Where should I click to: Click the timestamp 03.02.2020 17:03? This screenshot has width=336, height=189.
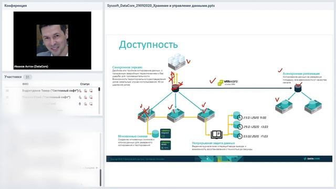tap(256, 136)
